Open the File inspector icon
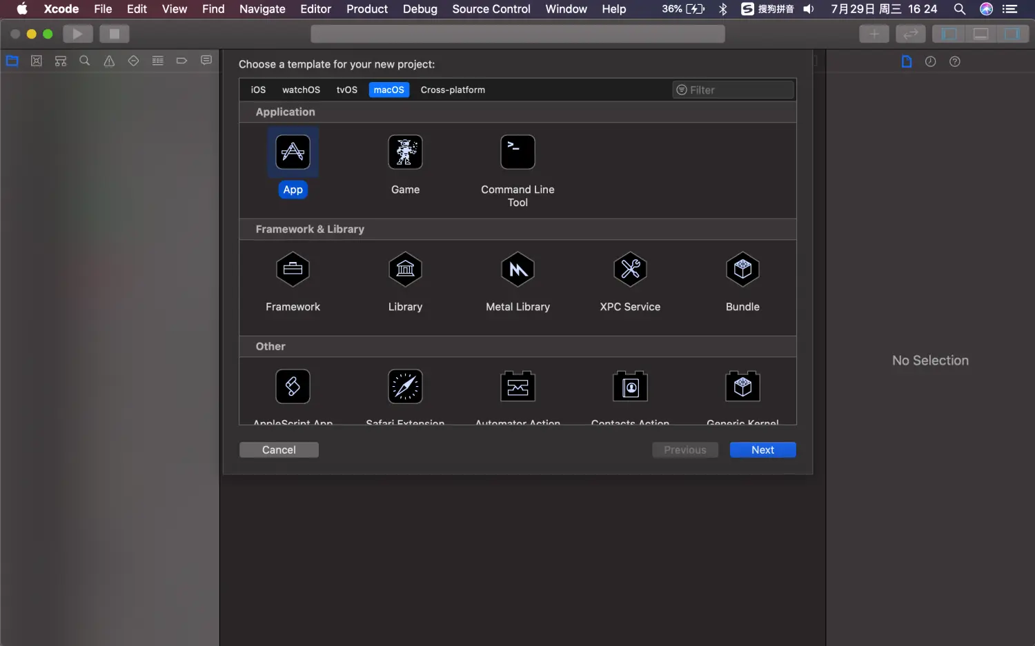This screenshot has width=1035, height=646. 907,61
